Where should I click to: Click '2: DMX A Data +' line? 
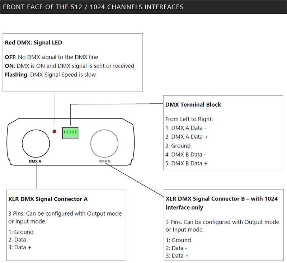(187, 137)
